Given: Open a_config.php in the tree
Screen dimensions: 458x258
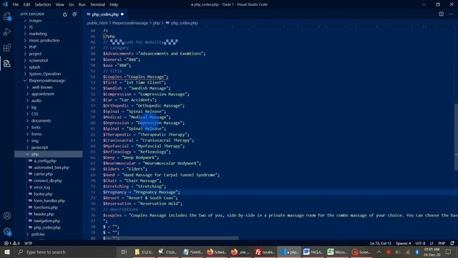Looking at the screenshot, I should (x=45, y=161).
